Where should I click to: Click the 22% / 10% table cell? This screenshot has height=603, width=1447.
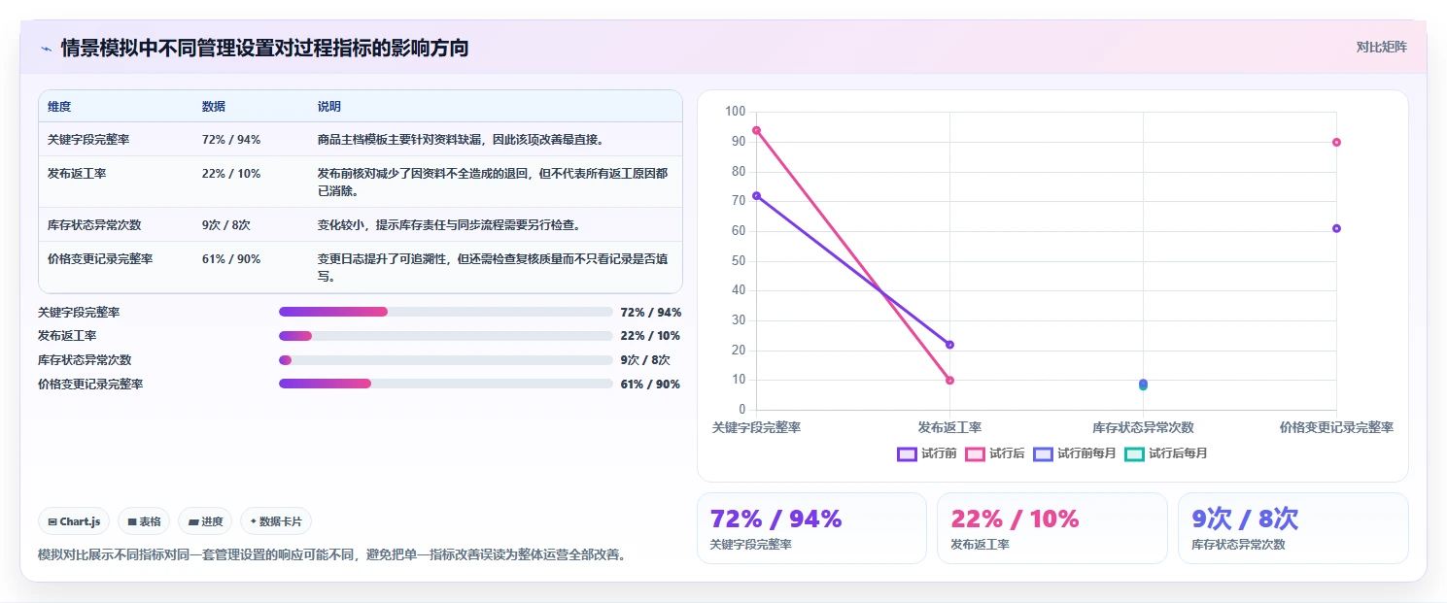pyautogui.click(x=231, y=174)
